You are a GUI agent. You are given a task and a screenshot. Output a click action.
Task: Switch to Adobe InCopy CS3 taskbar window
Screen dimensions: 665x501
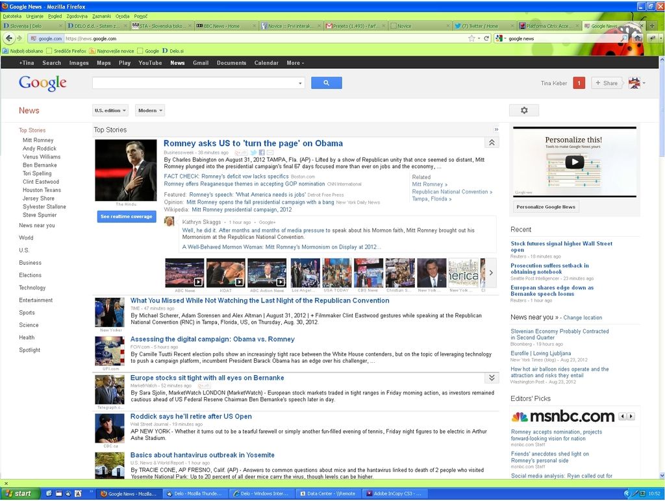click(x=394, y=493)
